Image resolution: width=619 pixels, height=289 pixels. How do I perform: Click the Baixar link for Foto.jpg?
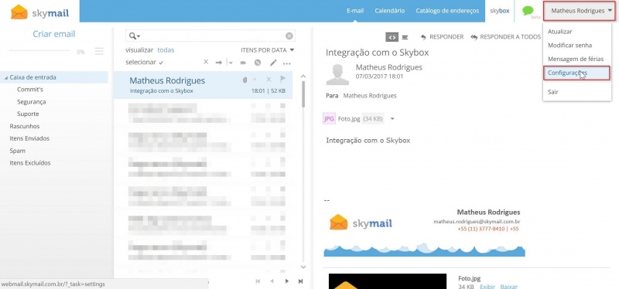(508, 287)
